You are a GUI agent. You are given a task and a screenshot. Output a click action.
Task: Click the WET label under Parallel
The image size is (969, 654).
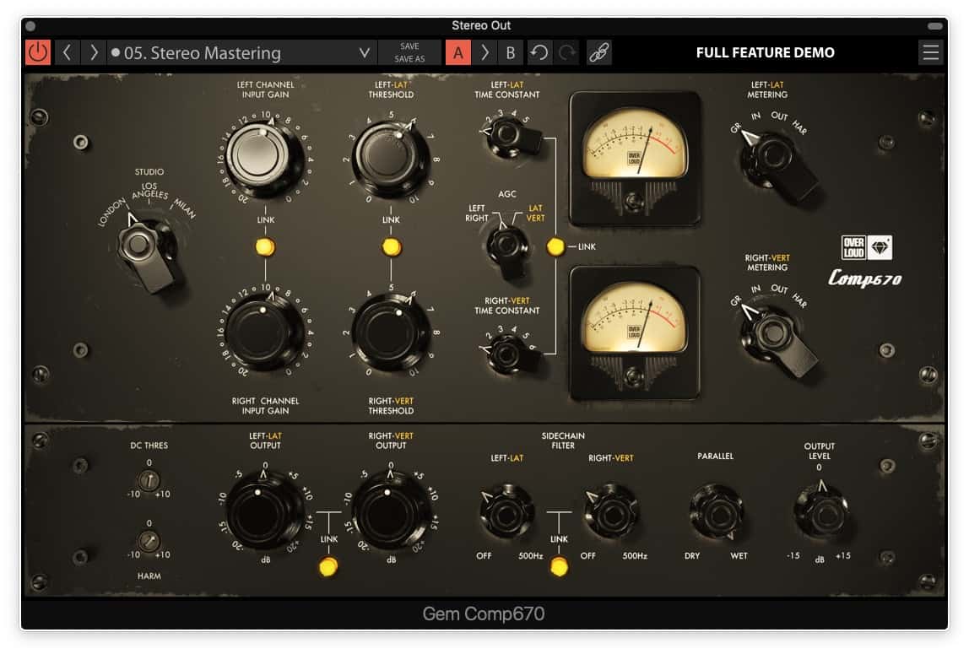tap(739, 556)
